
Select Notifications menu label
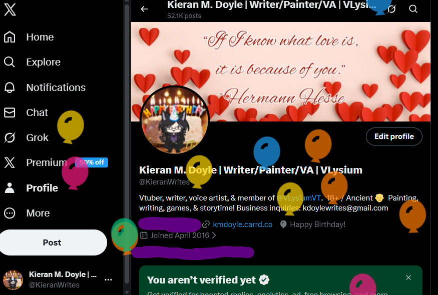56,87
